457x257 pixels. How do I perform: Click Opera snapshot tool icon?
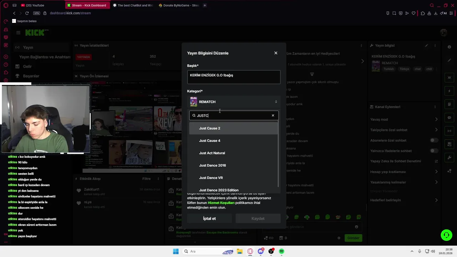click(394, 13)
